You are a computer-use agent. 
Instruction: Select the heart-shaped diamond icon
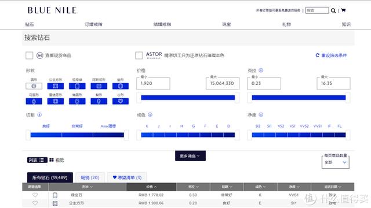coord(121,101)
